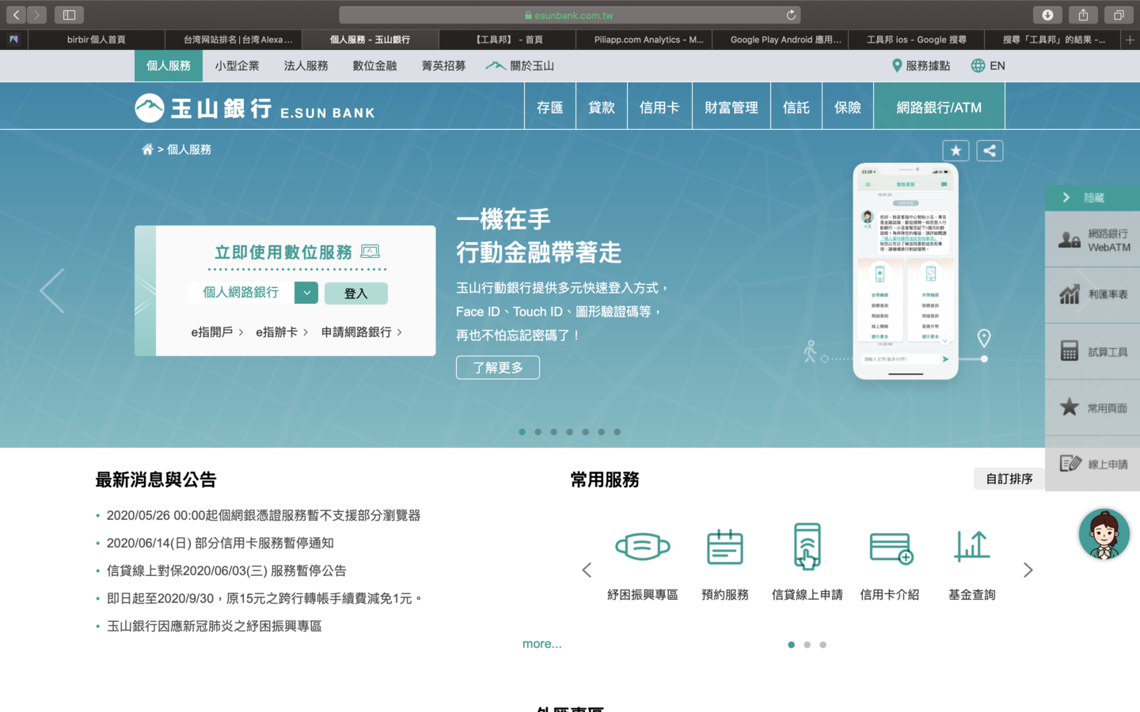Image resolution: width=1140 pixels, height=712 pixels.
Task: Show Safari sidebar icon
Action: click(69, 15)
